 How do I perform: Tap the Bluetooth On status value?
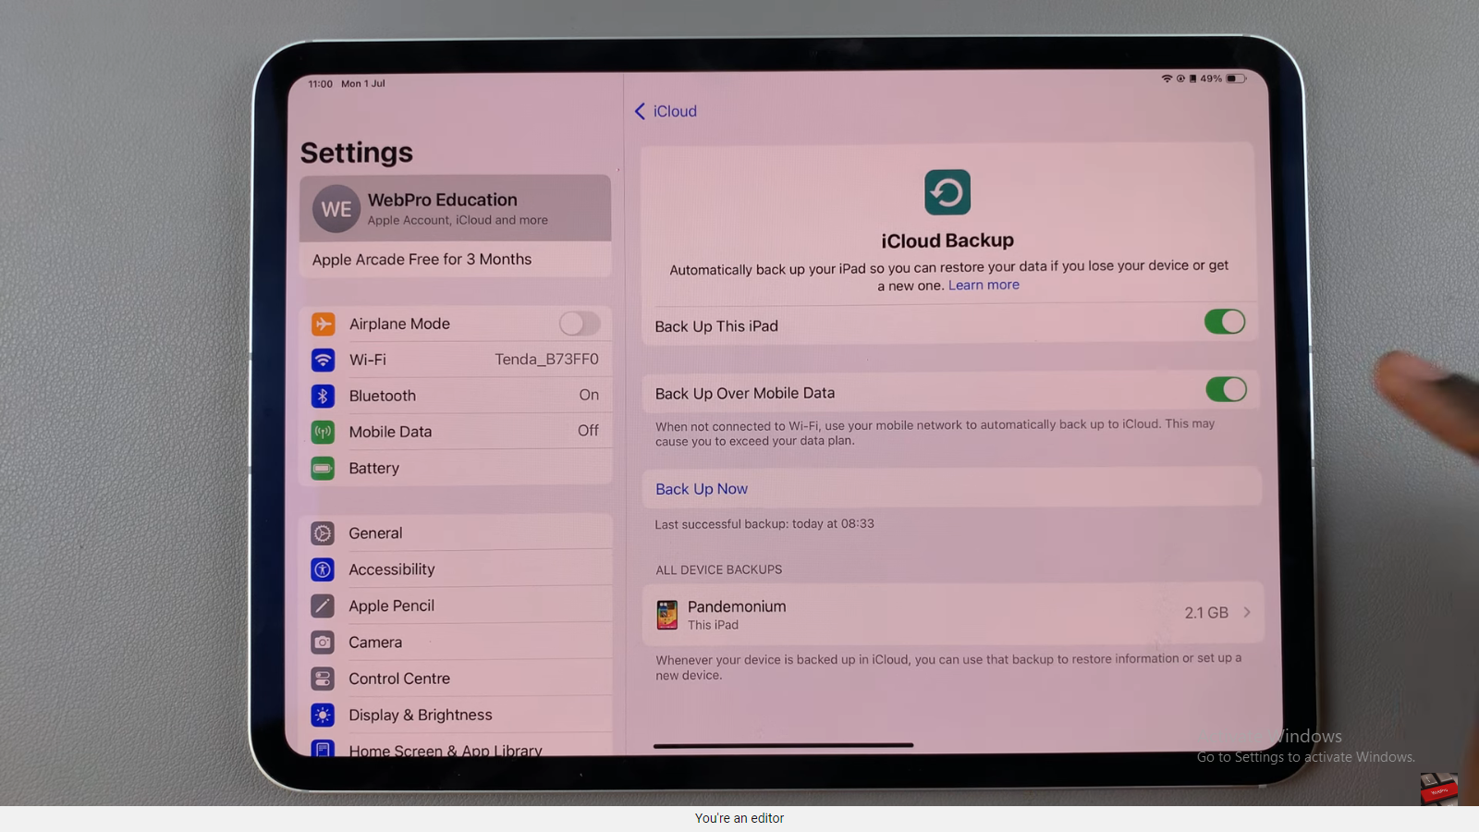(589, 395)
